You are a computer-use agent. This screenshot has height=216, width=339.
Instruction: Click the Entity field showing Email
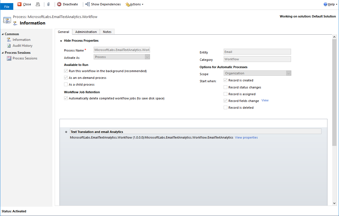(x=257, y=52)
